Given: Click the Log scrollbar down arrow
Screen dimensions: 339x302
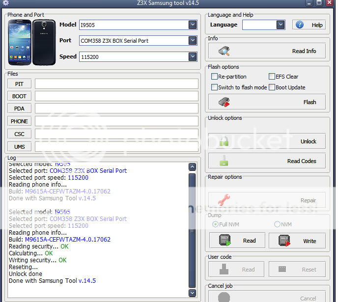Looking at the screenshot, I should pos(193,293).
